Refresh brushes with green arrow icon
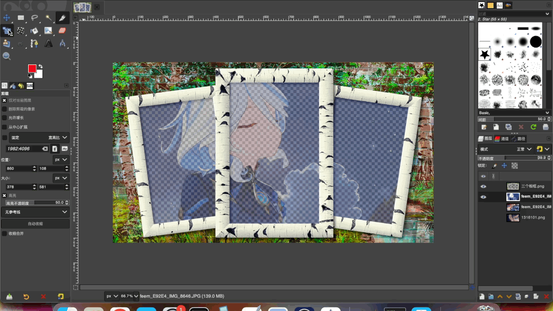This screenshot has height=311, width=553. click(x=533, y=127)
